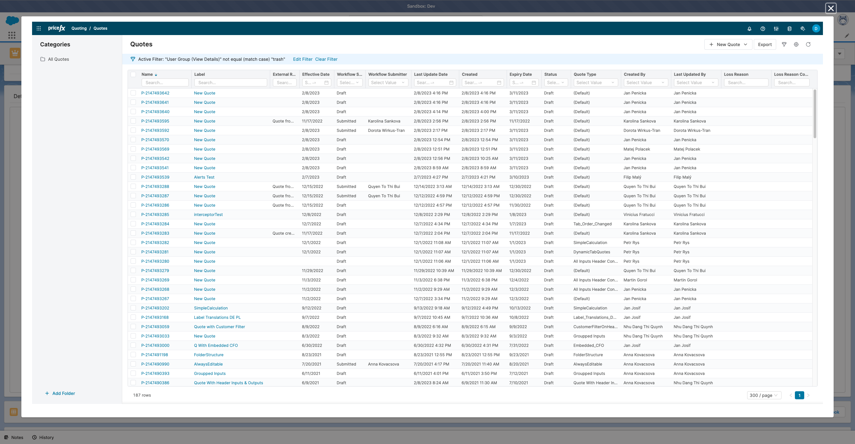The height and width of the screenshot is (444, 855).
Task: Open All Quotes in the Categories panel
Action: (x=58, y=59)
